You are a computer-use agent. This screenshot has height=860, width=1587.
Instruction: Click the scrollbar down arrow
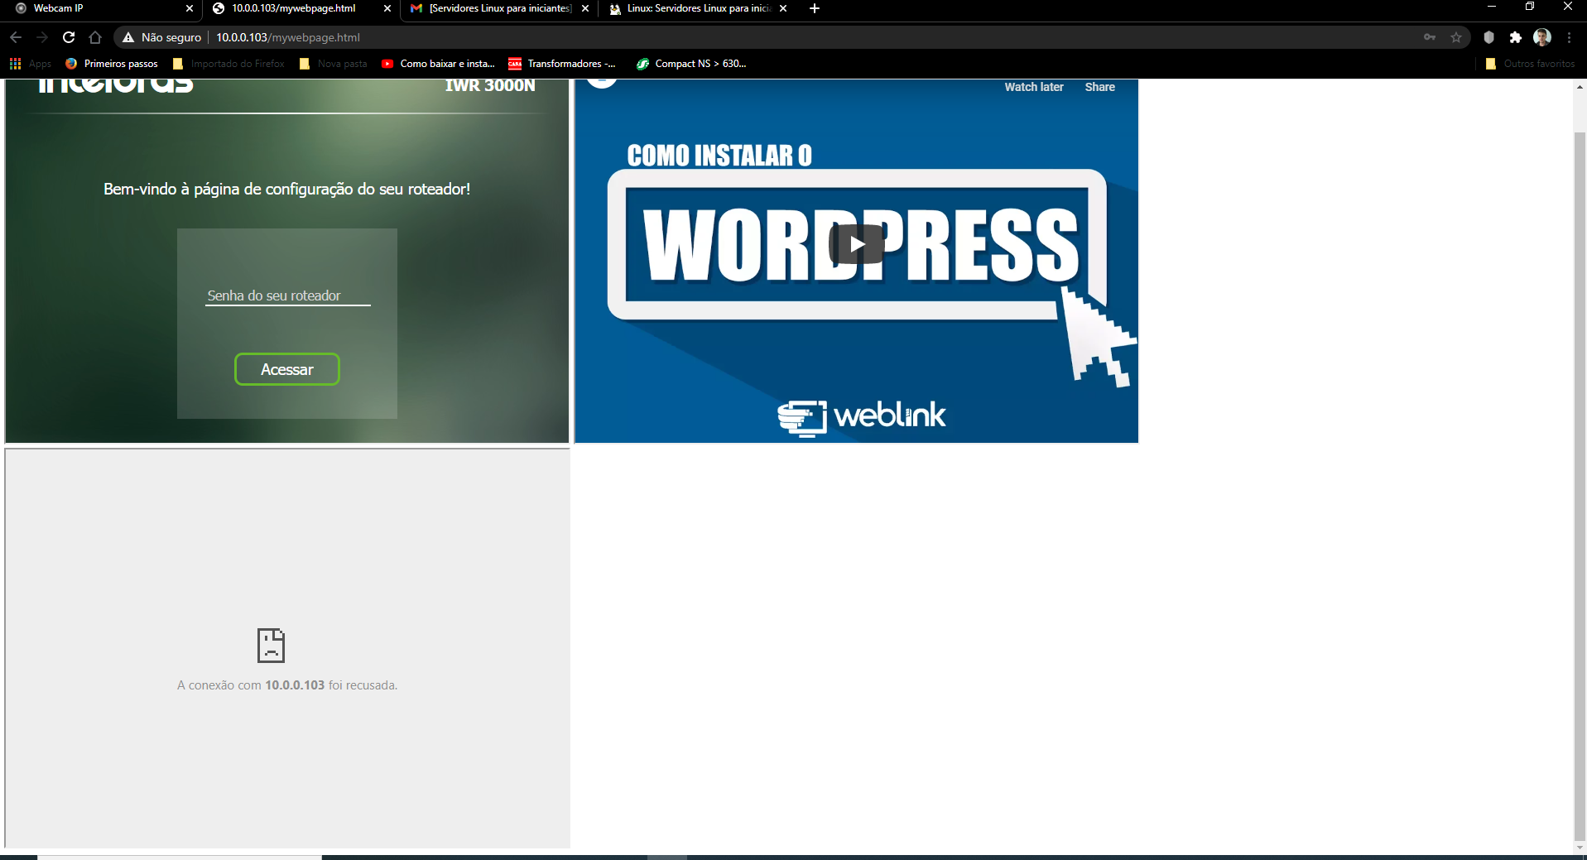coord(1580,848)
